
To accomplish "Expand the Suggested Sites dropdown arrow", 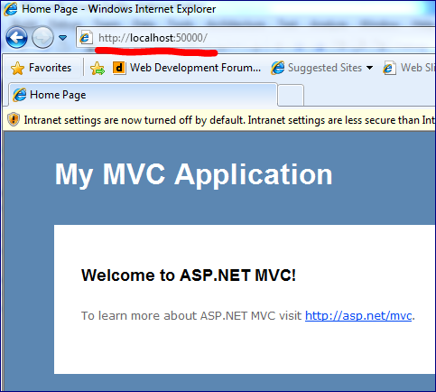I will 370,68.
